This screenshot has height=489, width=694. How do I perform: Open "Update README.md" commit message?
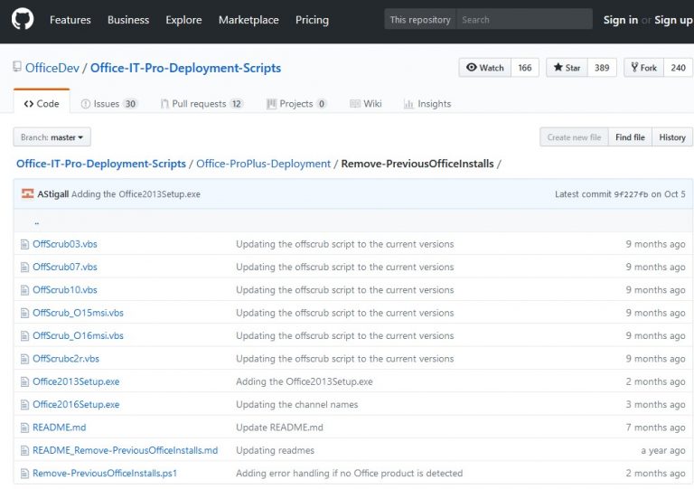[280, 428]
